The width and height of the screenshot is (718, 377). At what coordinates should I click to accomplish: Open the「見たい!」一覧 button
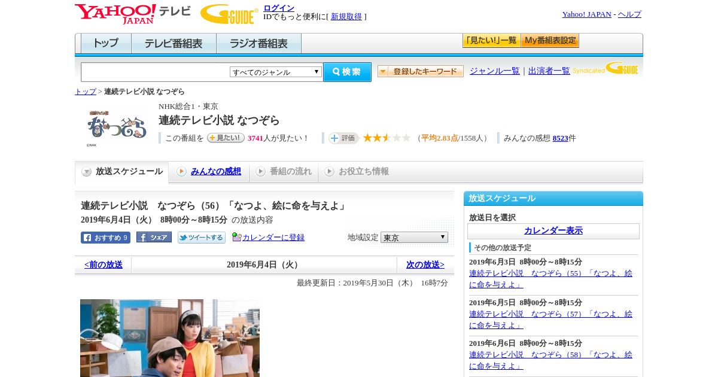coord(491,41)
